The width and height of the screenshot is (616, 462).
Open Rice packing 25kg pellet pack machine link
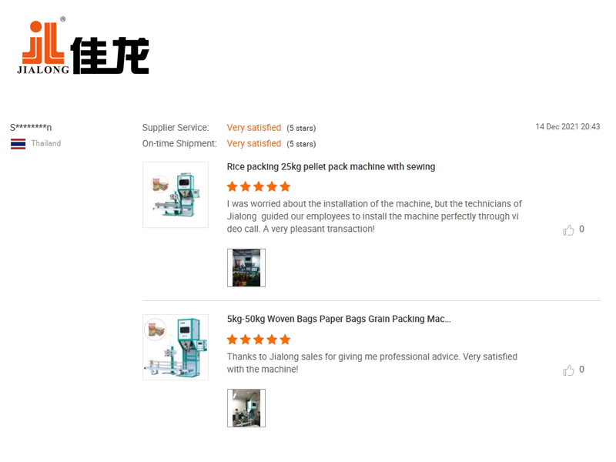coord(331,166)
